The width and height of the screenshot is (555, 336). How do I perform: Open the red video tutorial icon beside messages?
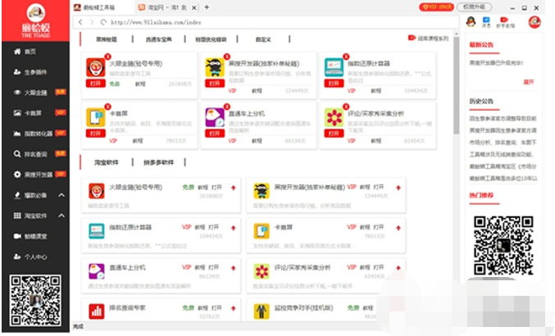505,21
